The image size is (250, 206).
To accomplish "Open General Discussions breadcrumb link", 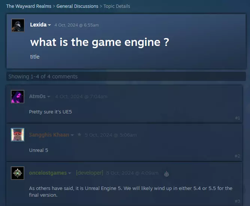I will [77, 6].
